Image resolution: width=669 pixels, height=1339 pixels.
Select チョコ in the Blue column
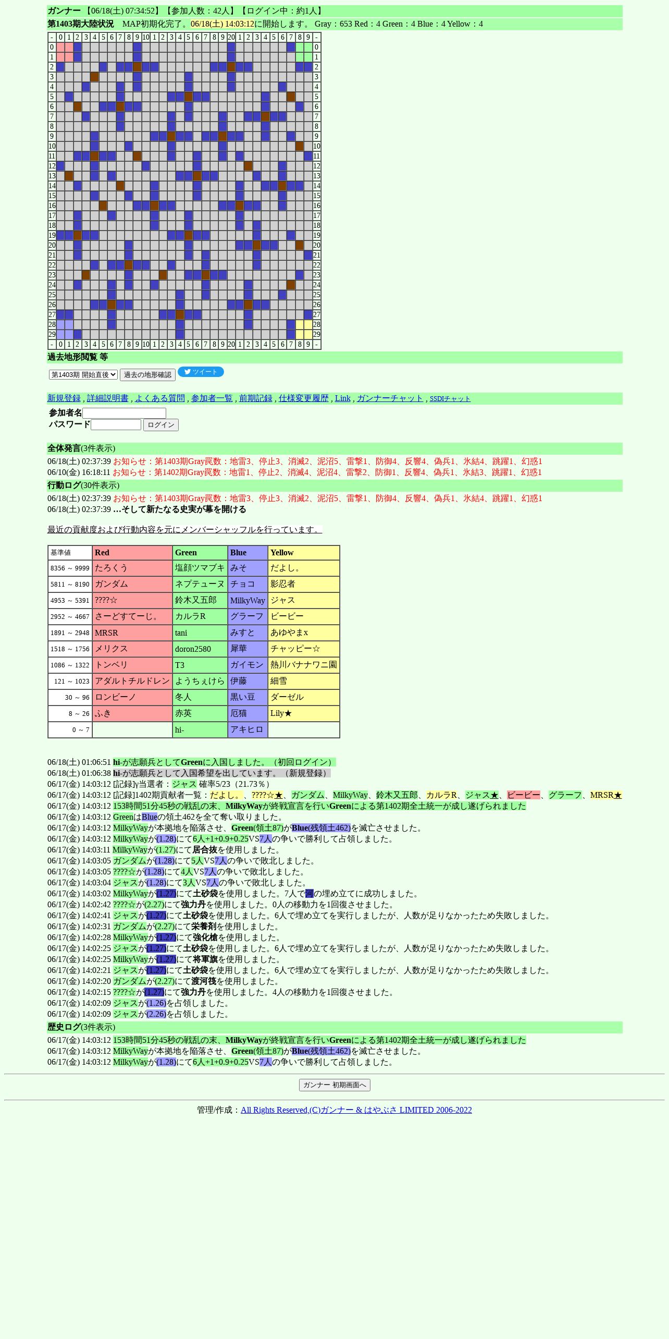coord(248,585)
